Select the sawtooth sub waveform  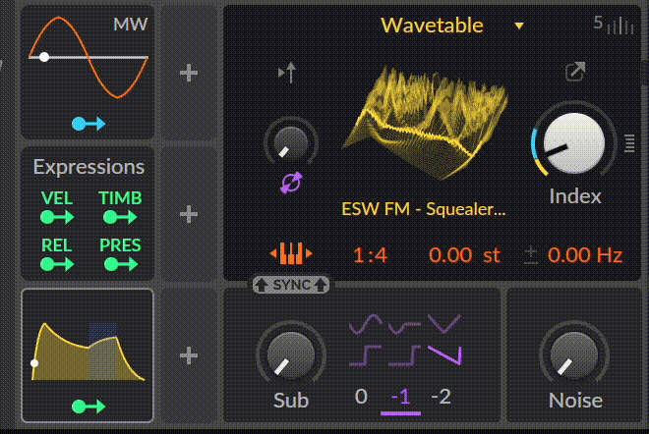[x=444, y=355]
